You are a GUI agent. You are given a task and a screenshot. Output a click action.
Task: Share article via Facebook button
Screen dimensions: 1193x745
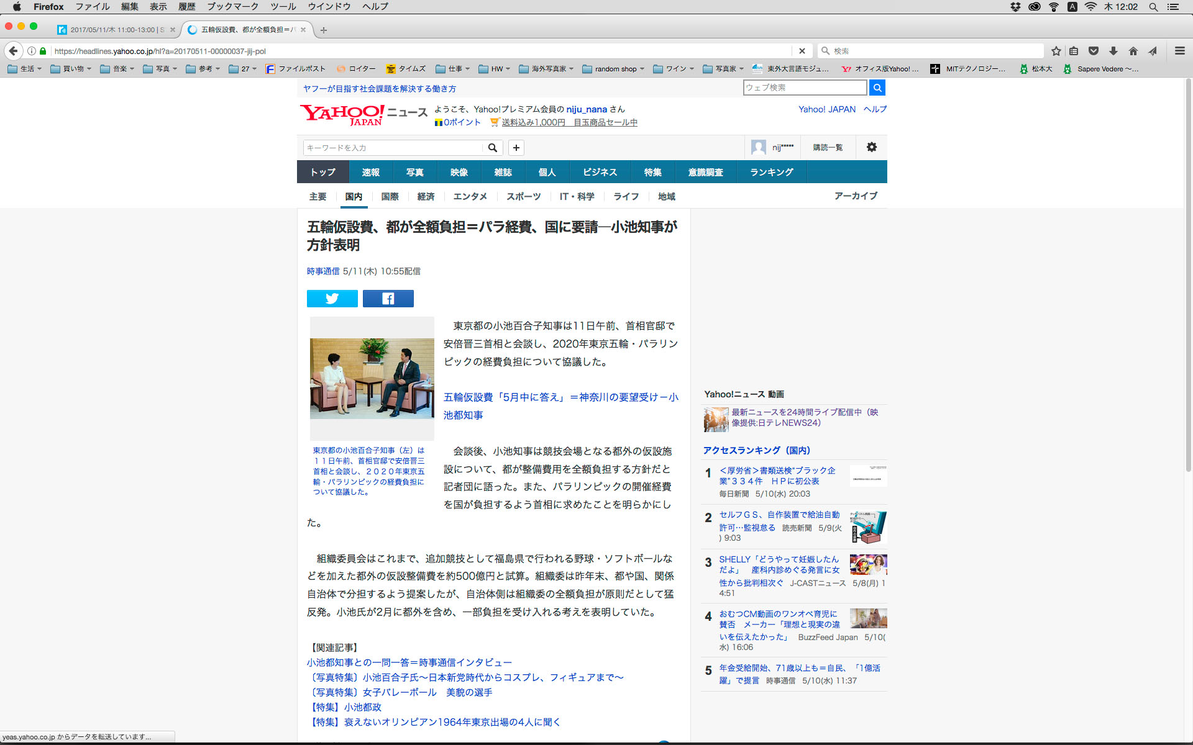tap(388, 299)
